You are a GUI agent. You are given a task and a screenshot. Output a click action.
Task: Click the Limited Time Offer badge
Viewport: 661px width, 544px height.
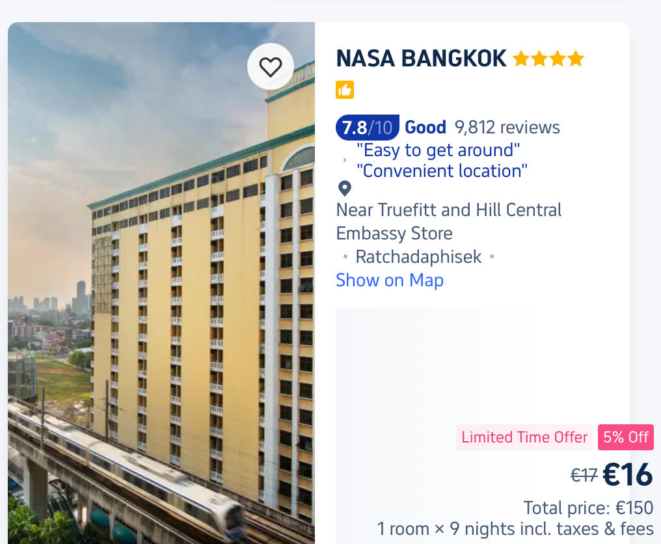coord(524,437)
